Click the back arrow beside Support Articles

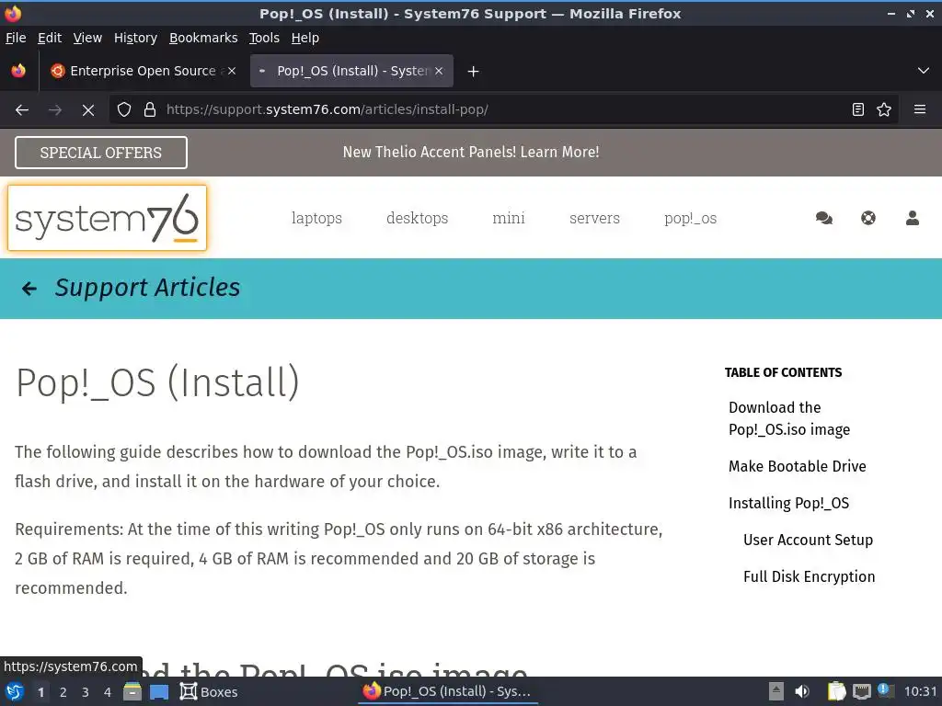[x=29, y=289]
